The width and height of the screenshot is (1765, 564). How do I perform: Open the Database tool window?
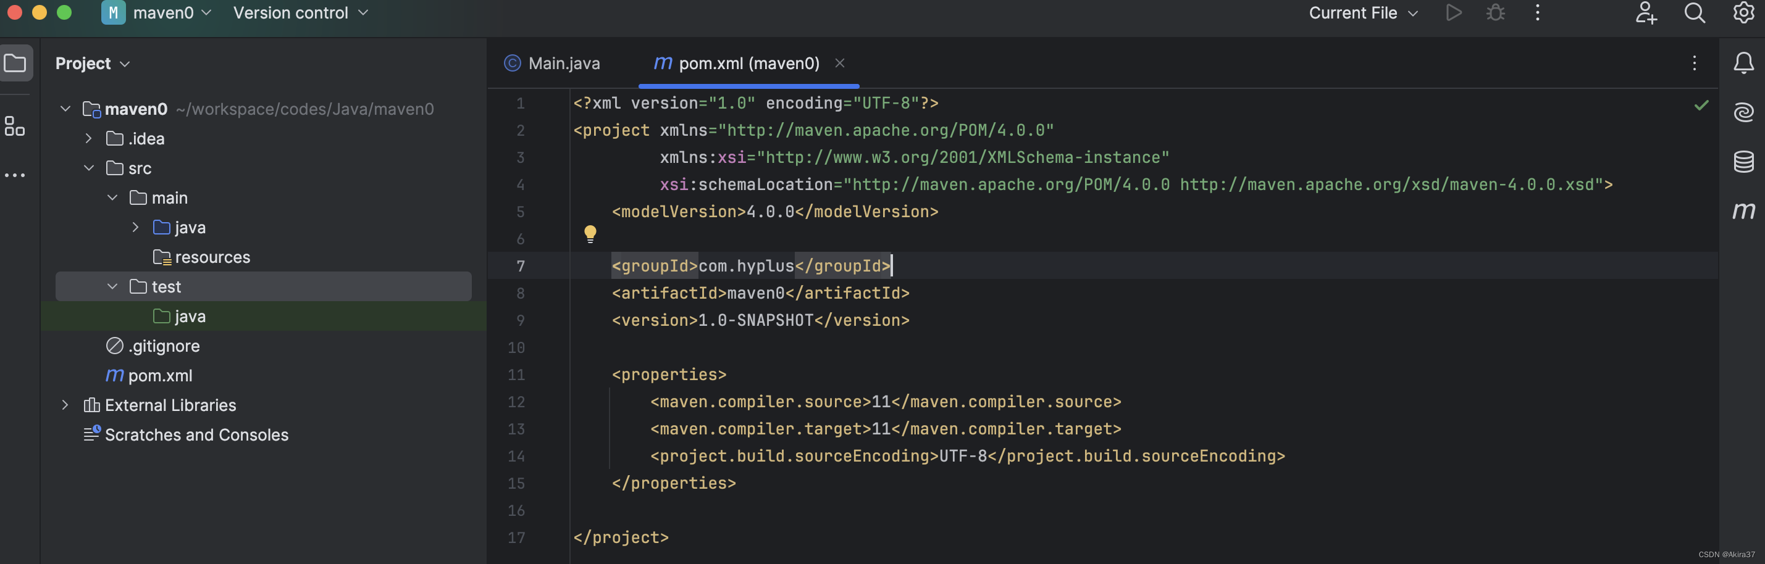pos(1743,162)
